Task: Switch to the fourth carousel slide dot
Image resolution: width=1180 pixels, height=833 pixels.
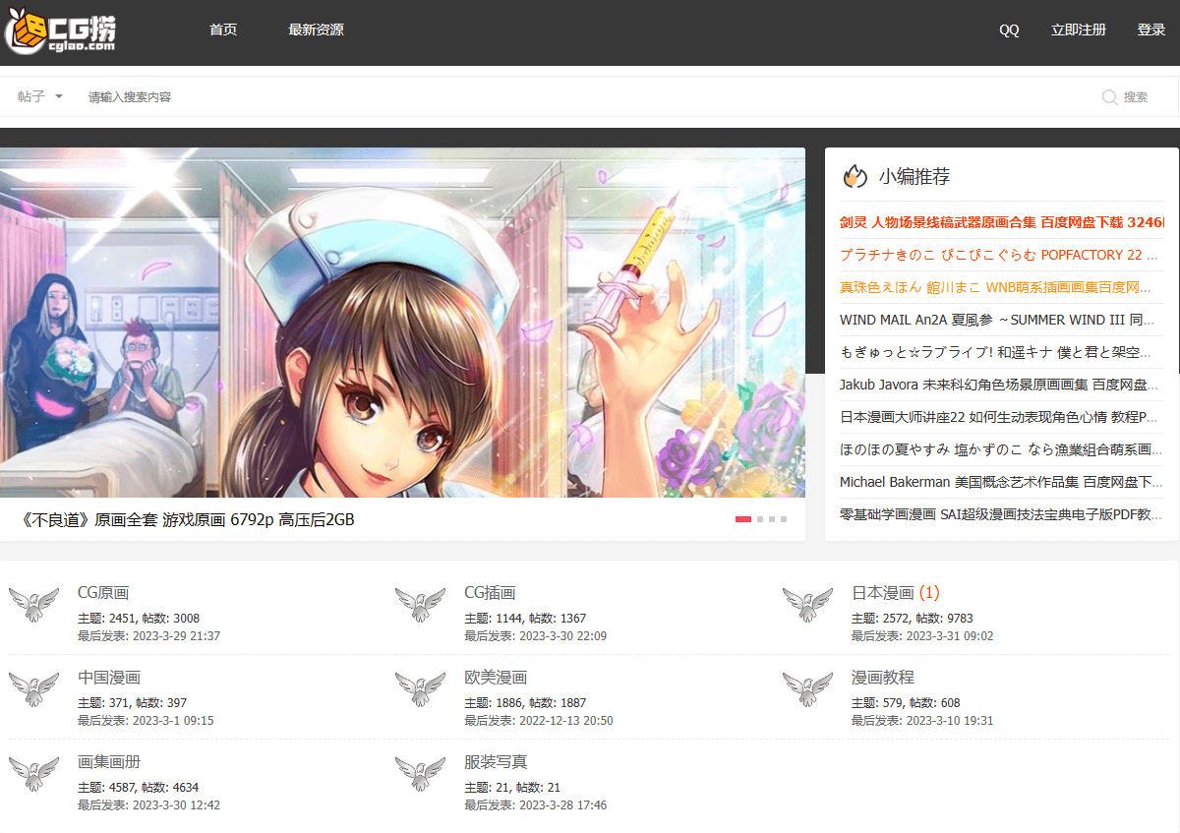Action: 784,518
